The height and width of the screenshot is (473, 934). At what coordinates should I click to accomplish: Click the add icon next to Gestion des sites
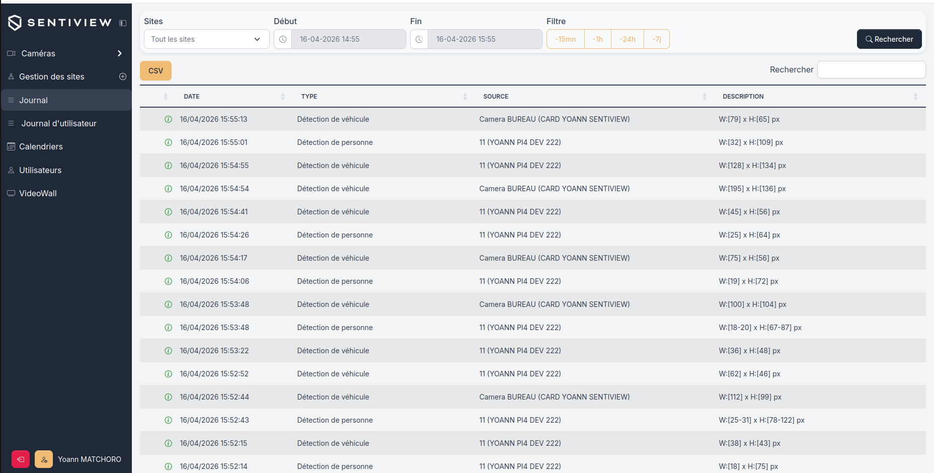[123, 76]
